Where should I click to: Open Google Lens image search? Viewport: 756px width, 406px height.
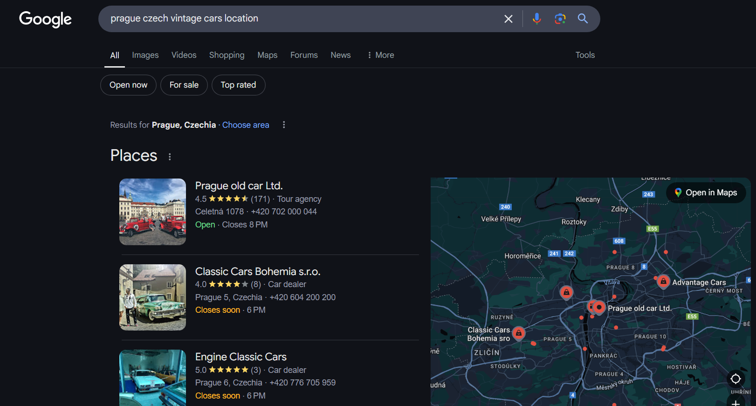560,19
